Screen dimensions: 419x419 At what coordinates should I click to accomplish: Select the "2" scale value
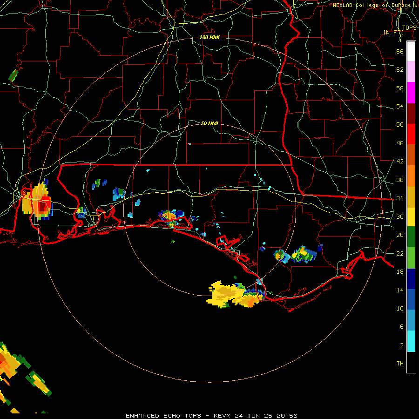click(402, 345)
